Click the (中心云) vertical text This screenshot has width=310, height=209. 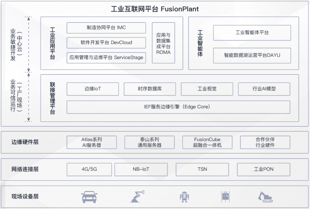[19, 43]
